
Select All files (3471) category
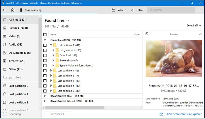pos(20,20)
